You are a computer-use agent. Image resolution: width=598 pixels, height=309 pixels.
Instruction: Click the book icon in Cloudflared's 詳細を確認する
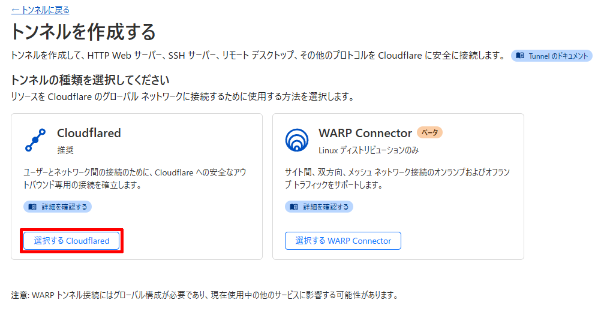tap(32, 207)
